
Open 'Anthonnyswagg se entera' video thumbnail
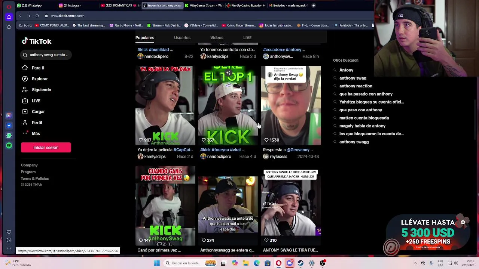click(x=228, y=206)
